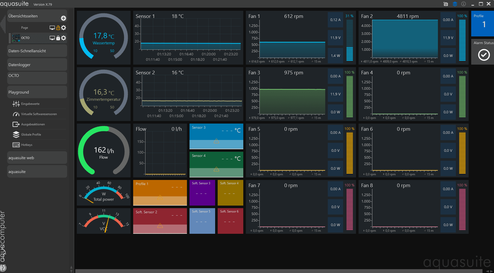
Task: Click the Virtuelle Softwaresensoren gauge icon
Action: click(x=16, y=114)
